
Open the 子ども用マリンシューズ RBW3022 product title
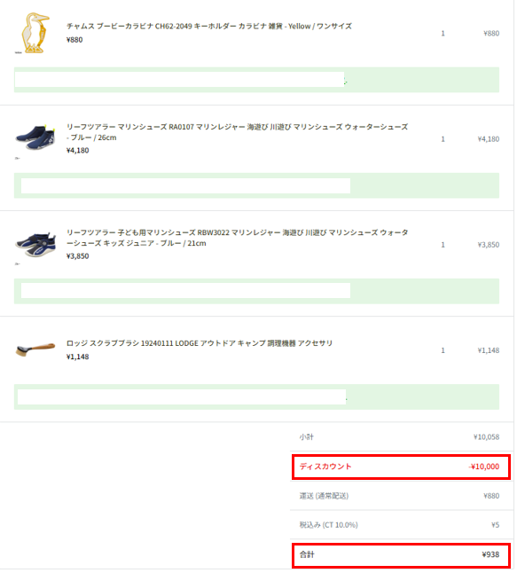point(237,238)
